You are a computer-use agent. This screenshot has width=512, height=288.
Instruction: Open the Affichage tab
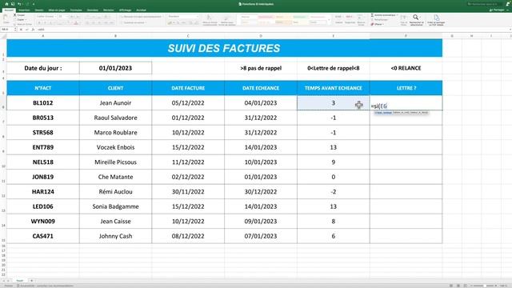click(x=125, y=10)
